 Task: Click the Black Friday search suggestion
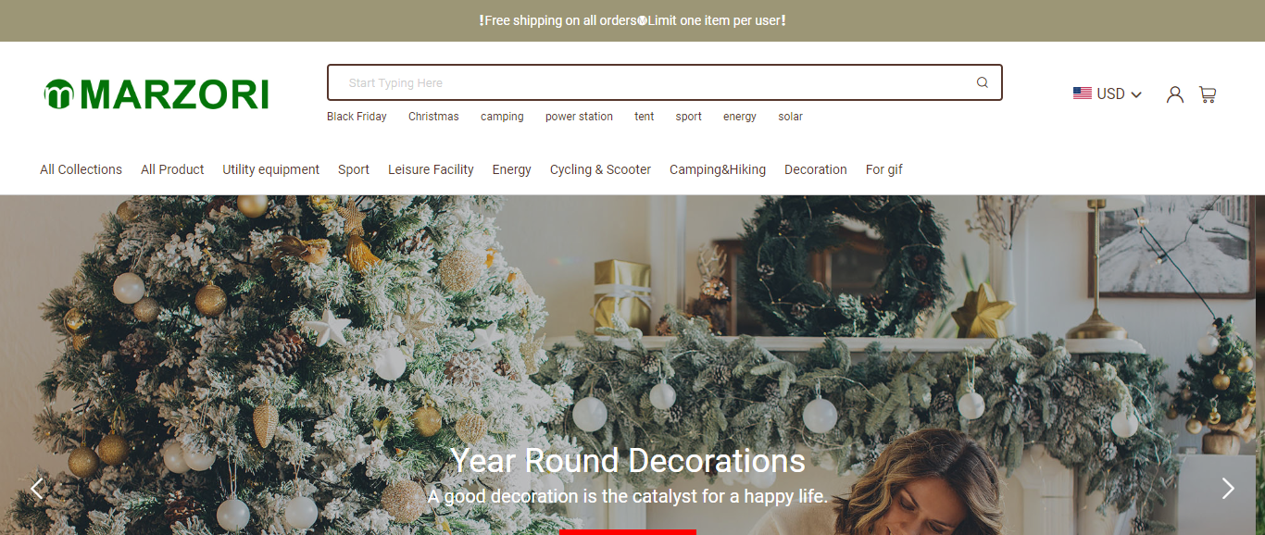[x=357, y=117]
